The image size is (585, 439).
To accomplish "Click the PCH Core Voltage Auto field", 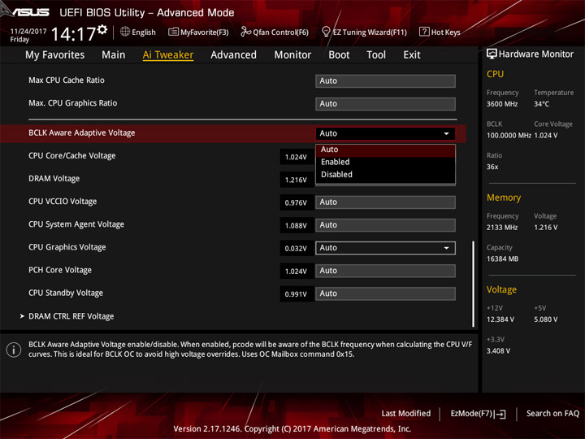I will 385,271.
